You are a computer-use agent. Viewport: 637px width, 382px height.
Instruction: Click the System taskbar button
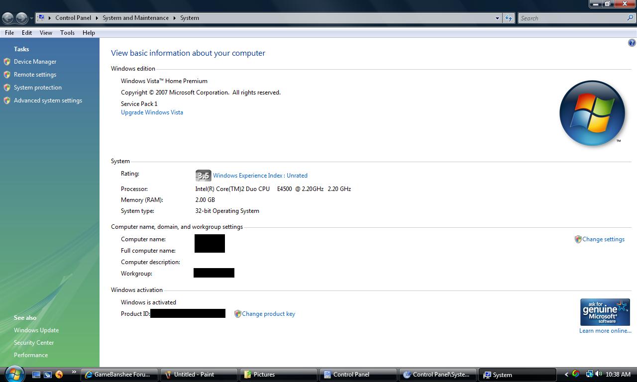518,375
